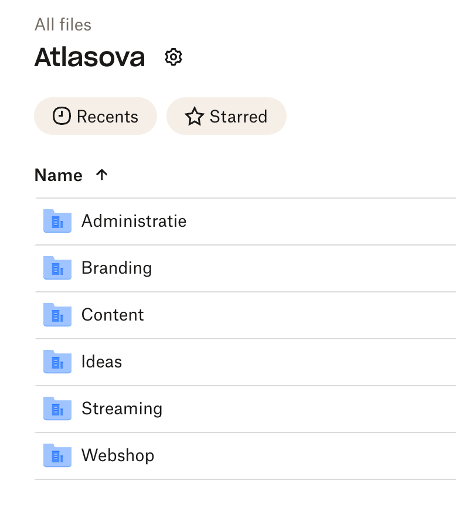Open the Administratie folder name
The image size is (456, 511).
(134, 221)
